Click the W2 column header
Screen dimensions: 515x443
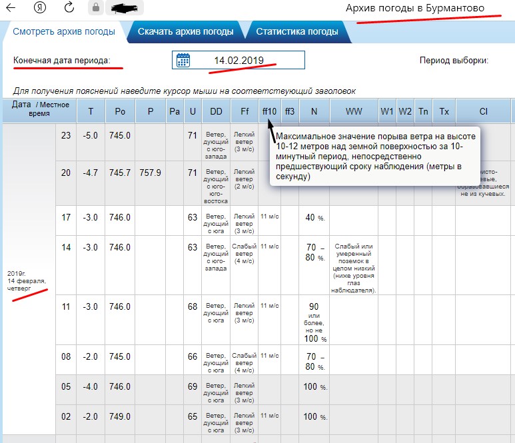click(405, 111)
